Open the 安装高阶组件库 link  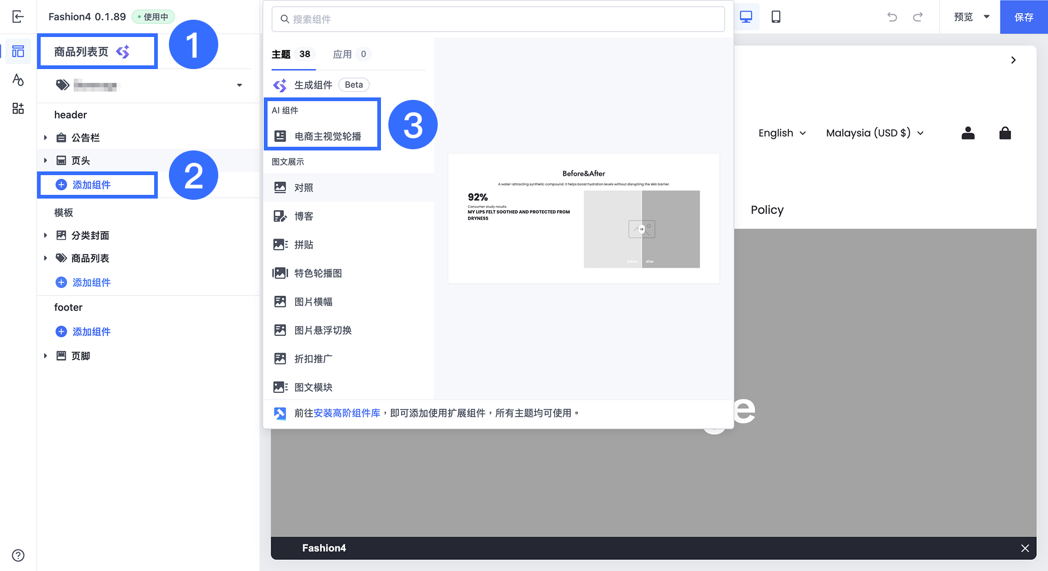[x=347, y=413]
